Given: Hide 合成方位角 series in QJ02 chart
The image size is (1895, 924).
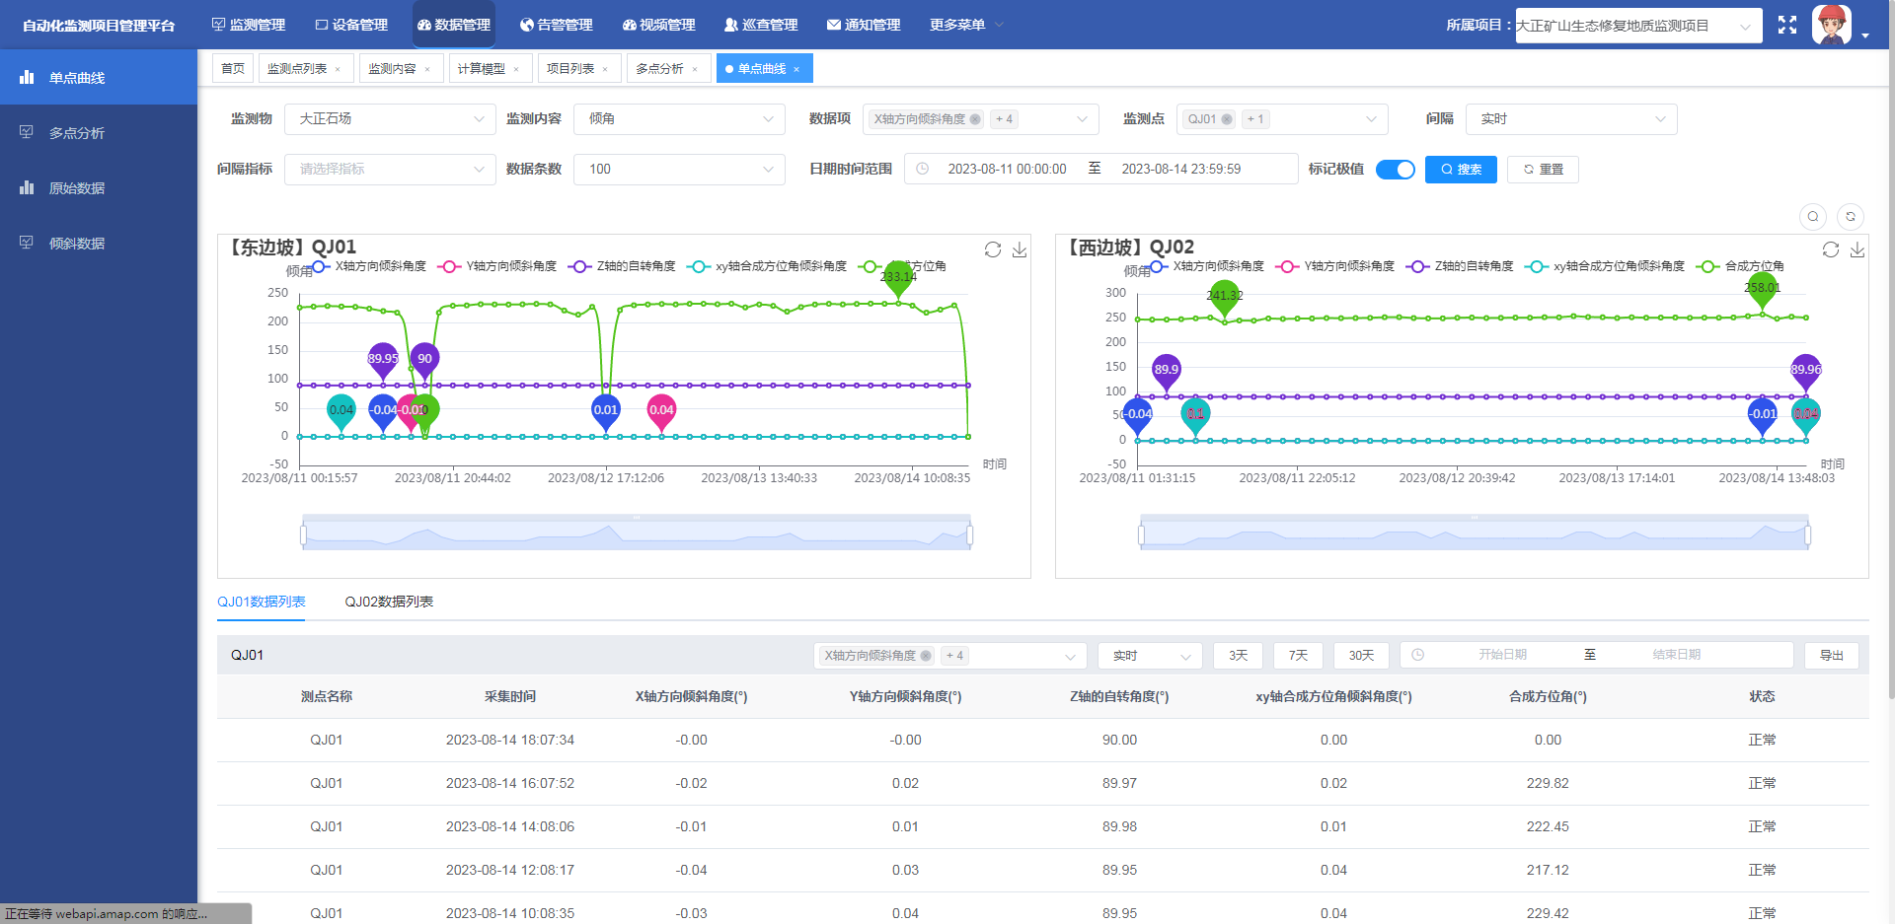Looking at the screenshot, I should 1741,266.
